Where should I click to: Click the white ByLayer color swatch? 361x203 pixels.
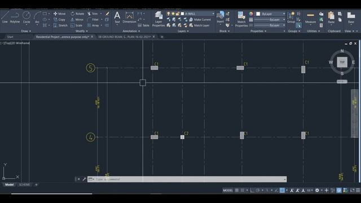(x=258, y=14)
